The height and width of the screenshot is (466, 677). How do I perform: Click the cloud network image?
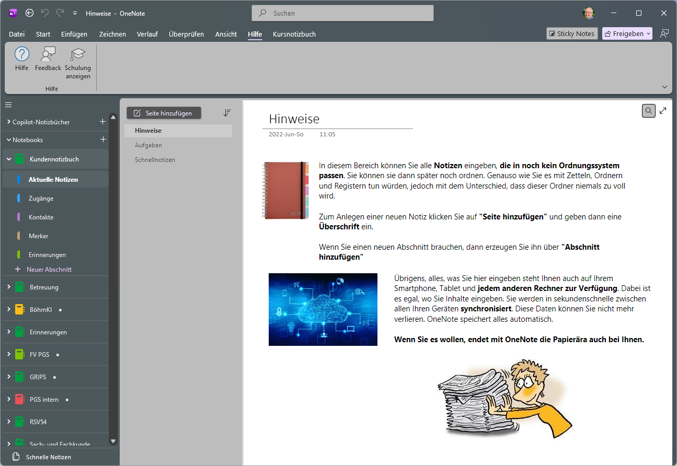click(323, 309)
